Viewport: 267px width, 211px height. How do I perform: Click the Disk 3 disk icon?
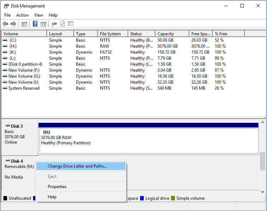8,126
